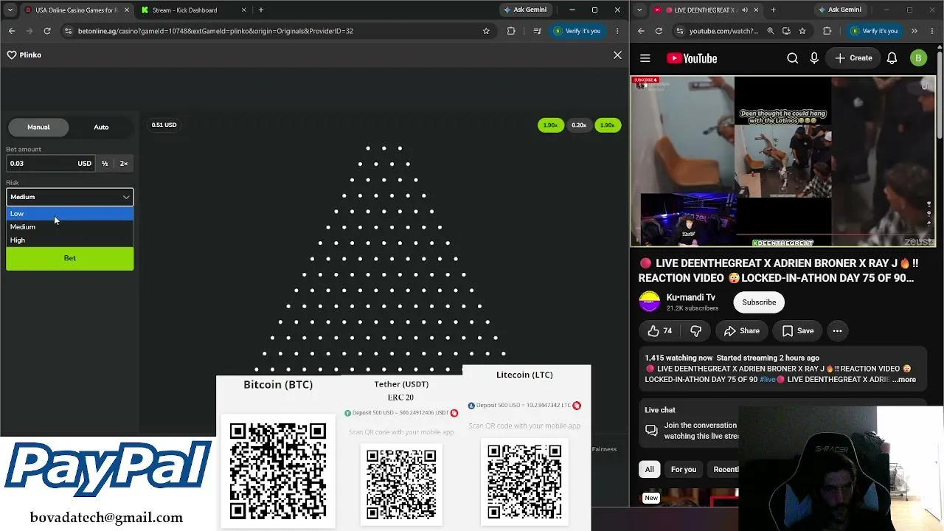
Task: Switch to Auto betting mode
Action: coord(101,127)
